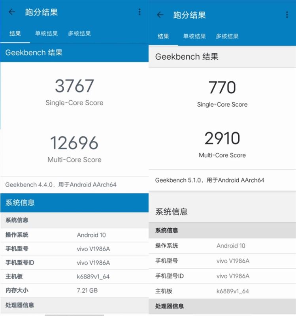Click Geekbench 5.1.0 version text
The width and height of the screenshot is (296, 316).
pos(210,180)
